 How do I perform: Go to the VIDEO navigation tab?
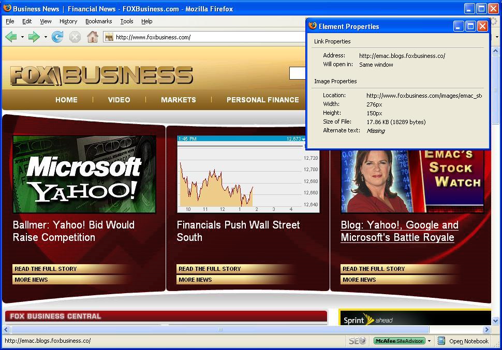(x=119, y=100)
